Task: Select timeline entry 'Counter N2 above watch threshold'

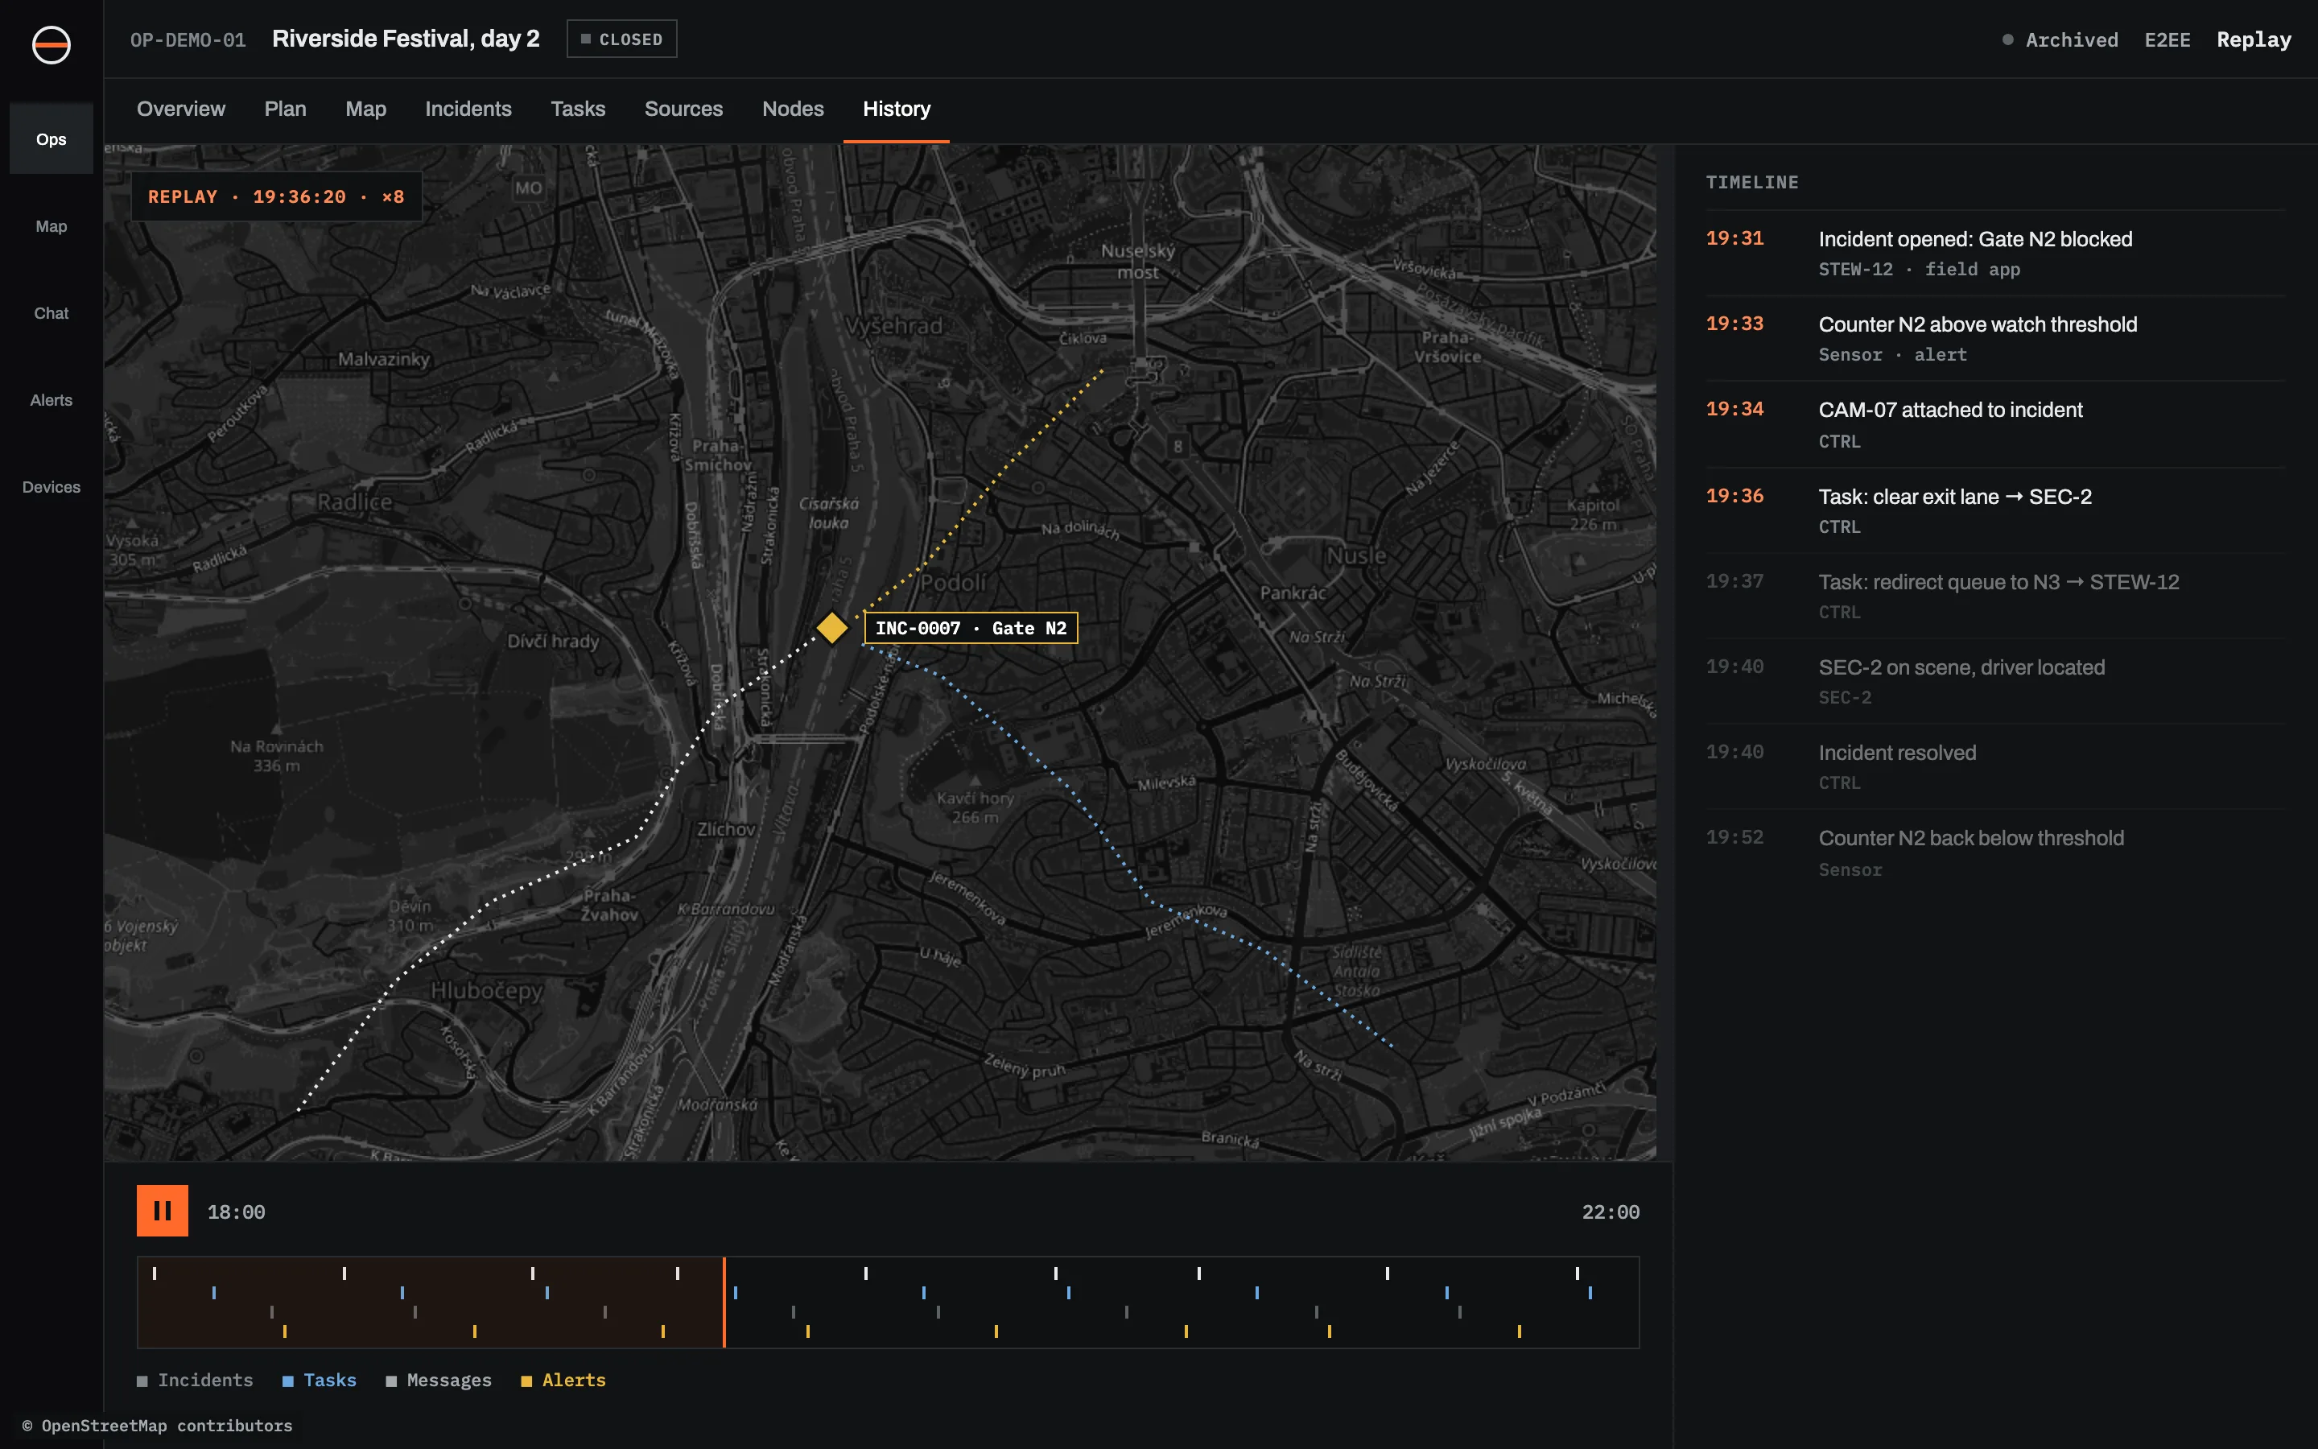Action: (1995, 338)
